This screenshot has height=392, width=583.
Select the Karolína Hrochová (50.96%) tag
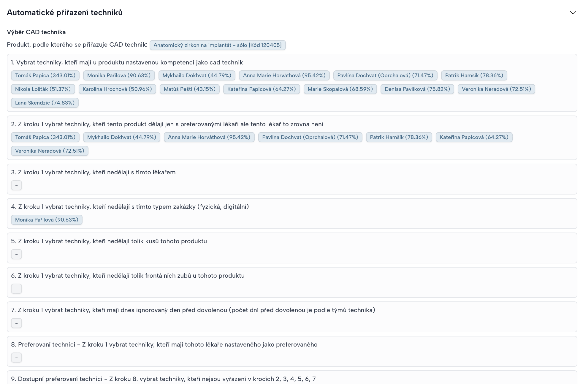click(117, 89)
